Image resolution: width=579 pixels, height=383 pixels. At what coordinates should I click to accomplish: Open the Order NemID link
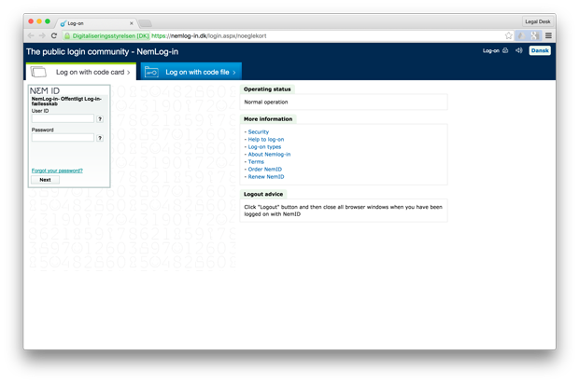(265, 170)
